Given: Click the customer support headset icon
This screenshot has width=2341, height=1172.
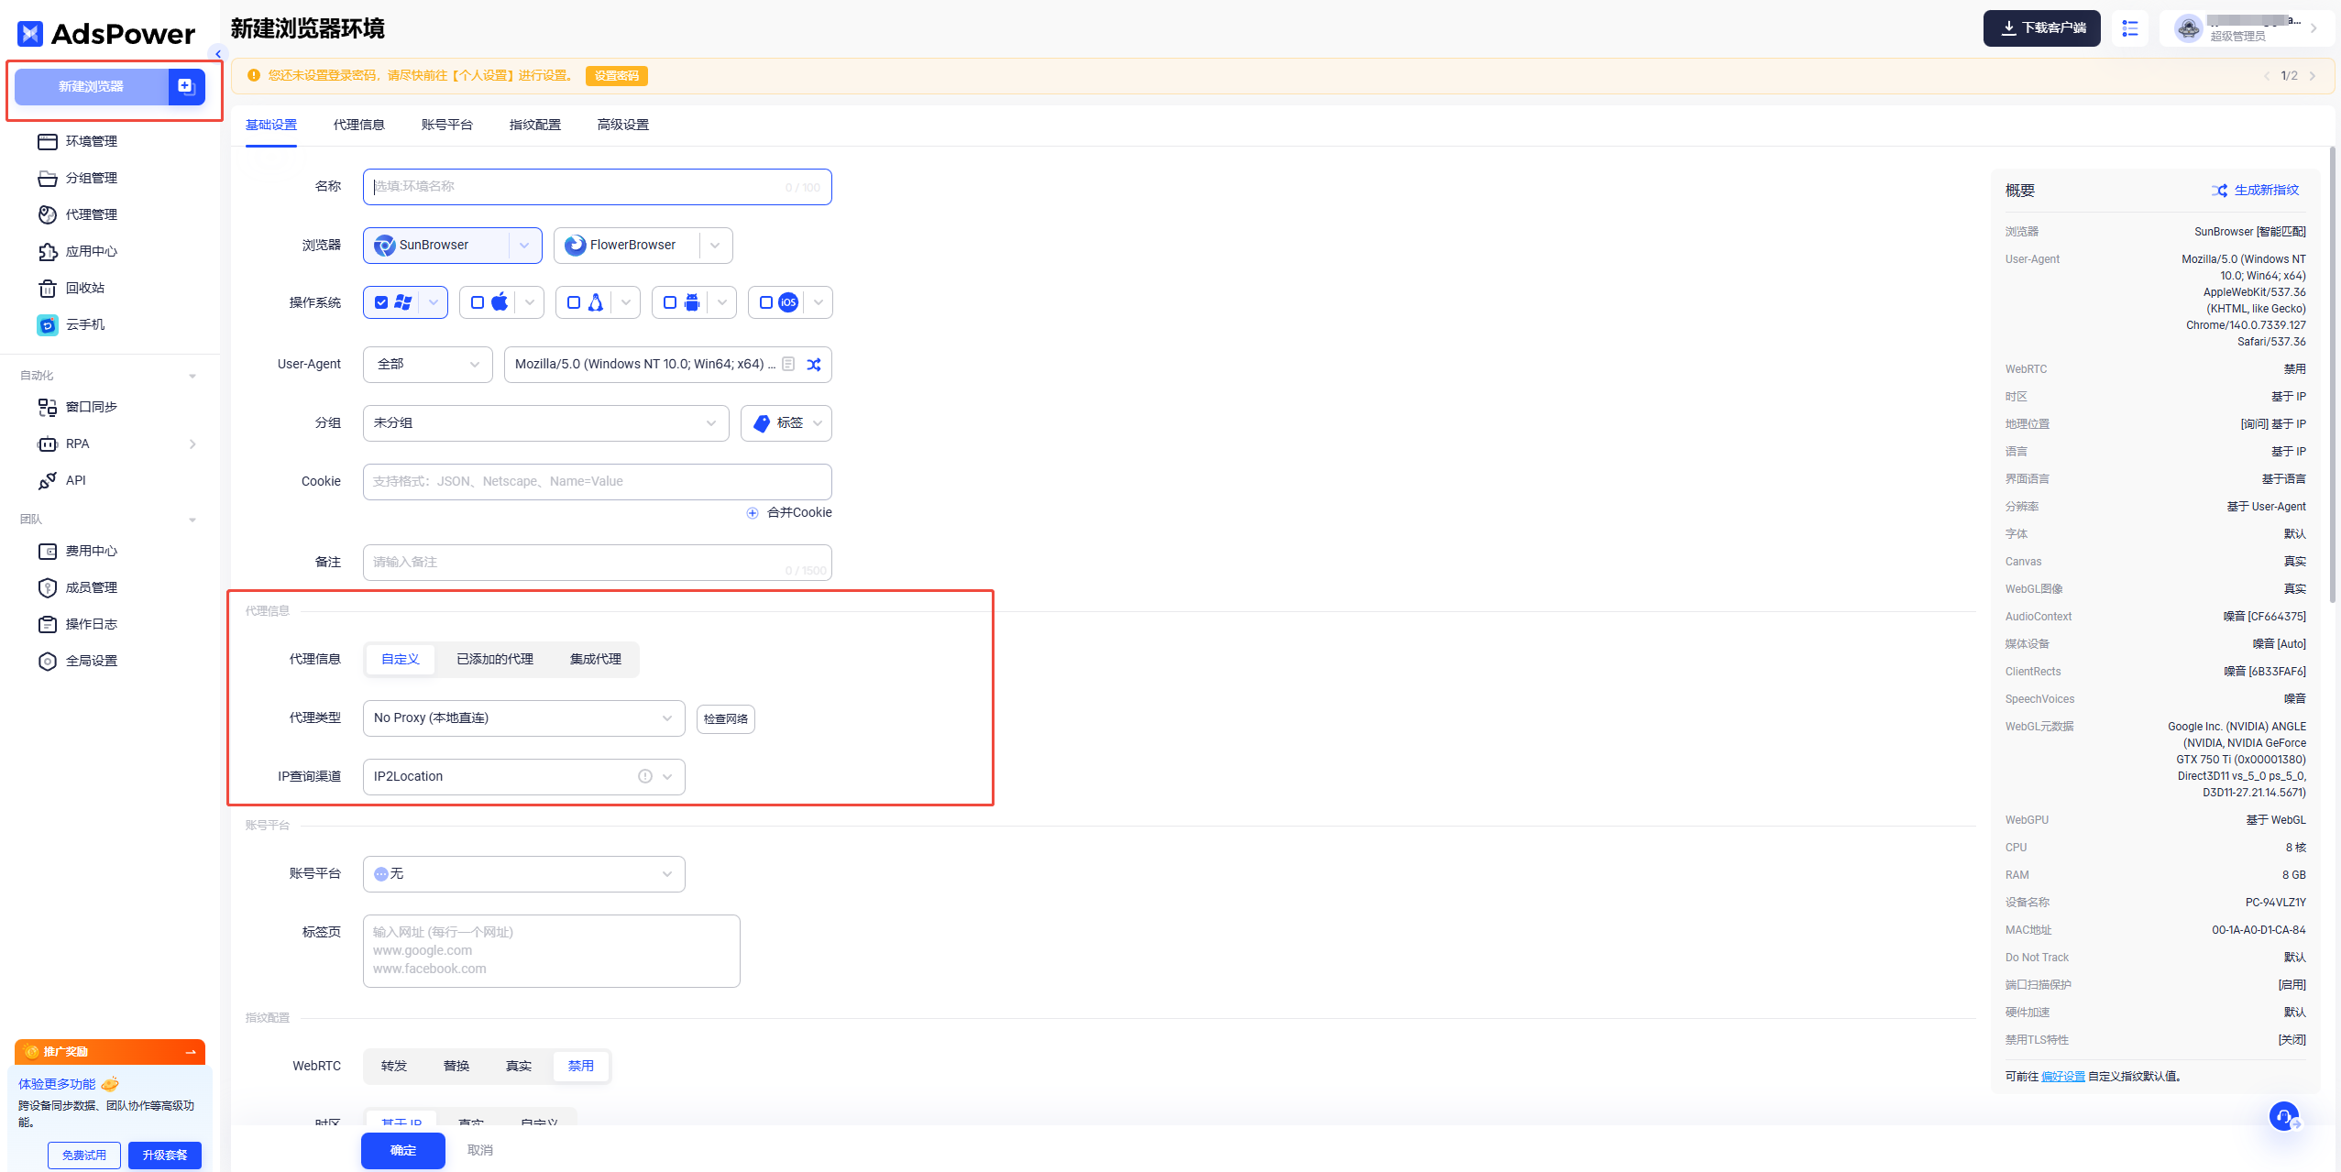Looking at the screenshot, I should pos(2283,1116).
